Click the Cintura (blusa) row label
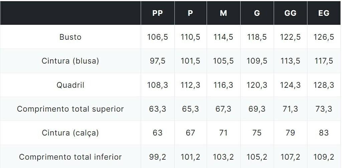The image size is (342, 168). [x=70, y=61]
